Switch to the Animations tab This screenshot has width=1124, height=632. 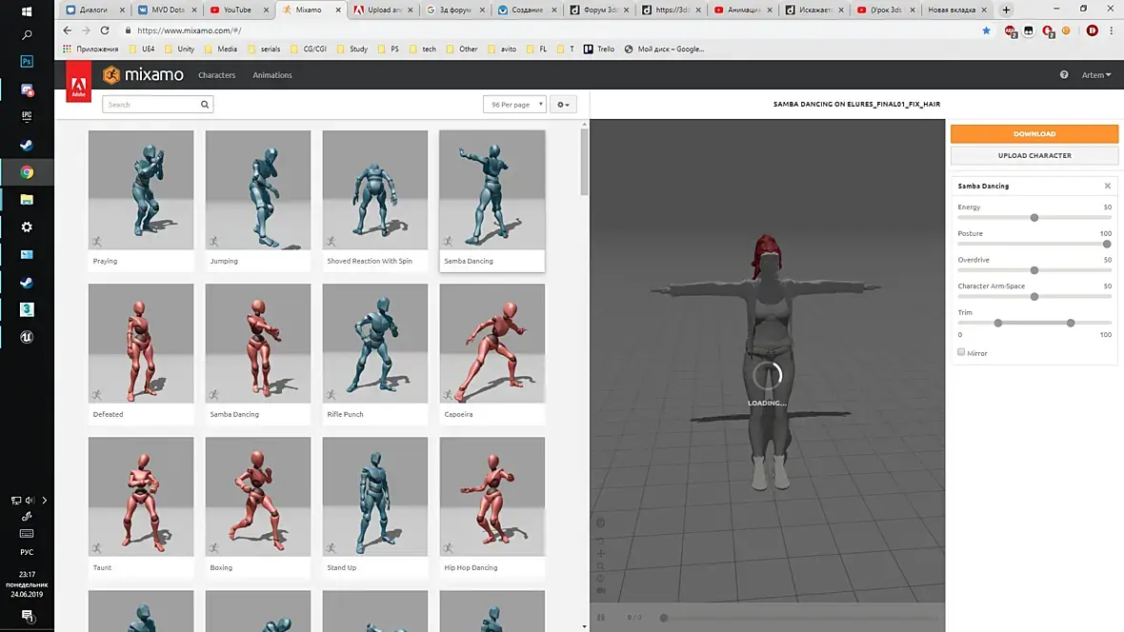[272, 75]
